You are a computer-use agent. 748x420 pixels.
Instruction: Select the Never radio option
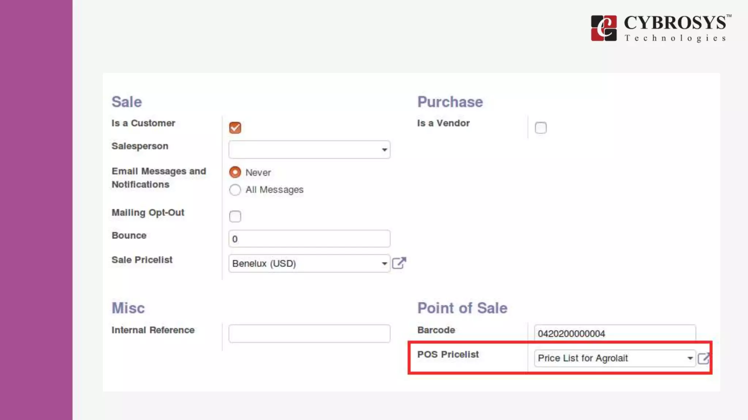click(x=235, y=172)
